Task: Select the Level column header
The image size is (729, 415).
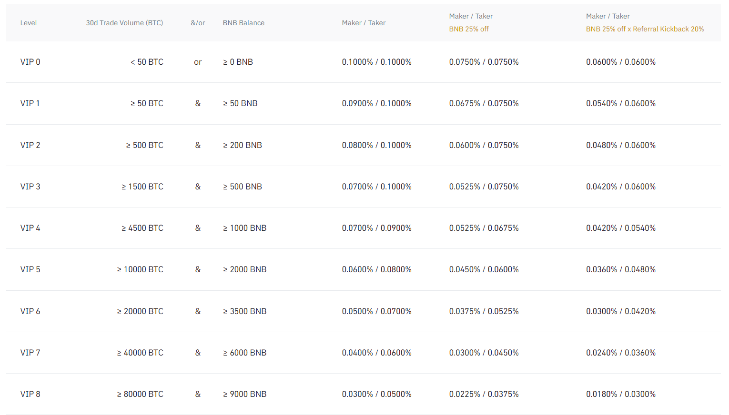Action: pyautogui.click(x=29, y=23)
